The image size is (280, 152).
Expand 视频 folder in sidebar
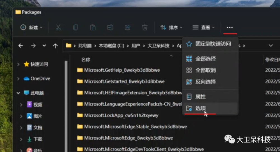coord(21,104)
